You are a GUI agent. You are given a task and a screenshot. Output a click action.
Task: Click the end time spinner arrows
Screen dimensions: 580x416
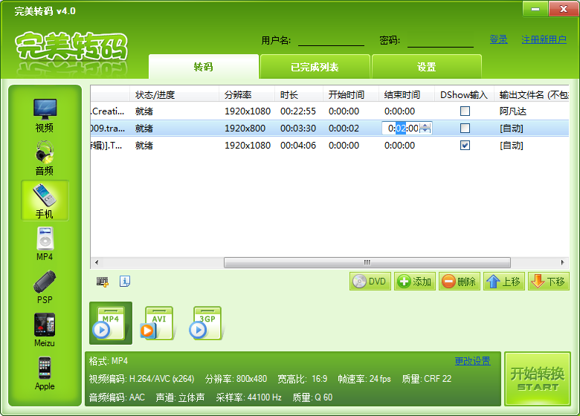coord(425,129)
